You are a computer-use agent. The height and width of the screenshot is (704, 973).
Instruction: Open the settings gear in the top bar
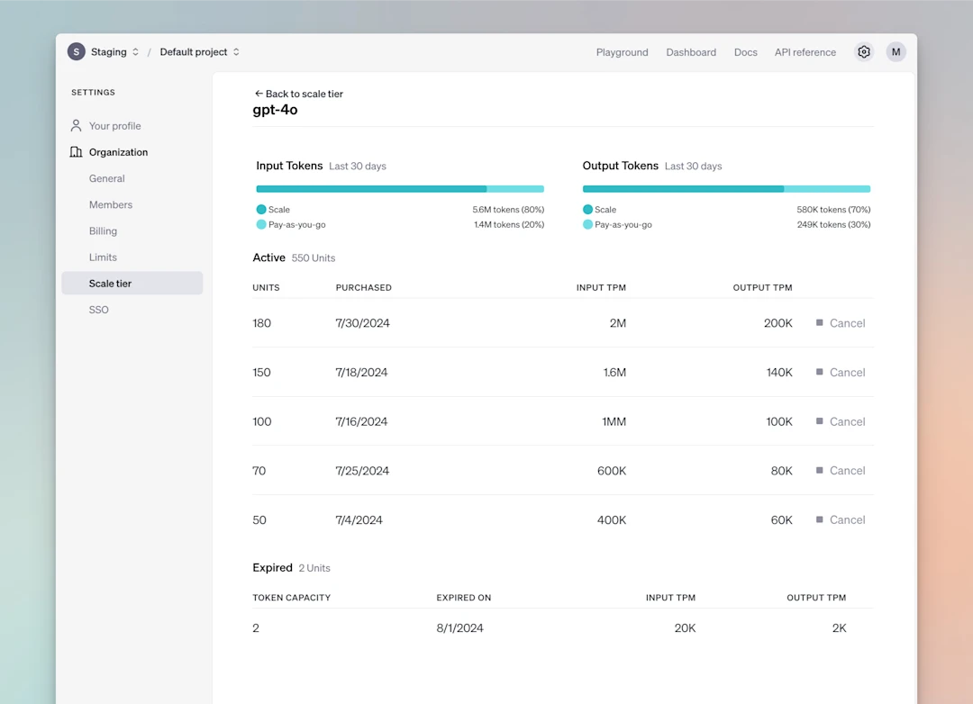864,51
